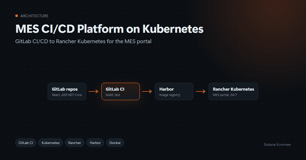Click the subtitle about GitLab CI/CD to Rancher

point(83,41)
